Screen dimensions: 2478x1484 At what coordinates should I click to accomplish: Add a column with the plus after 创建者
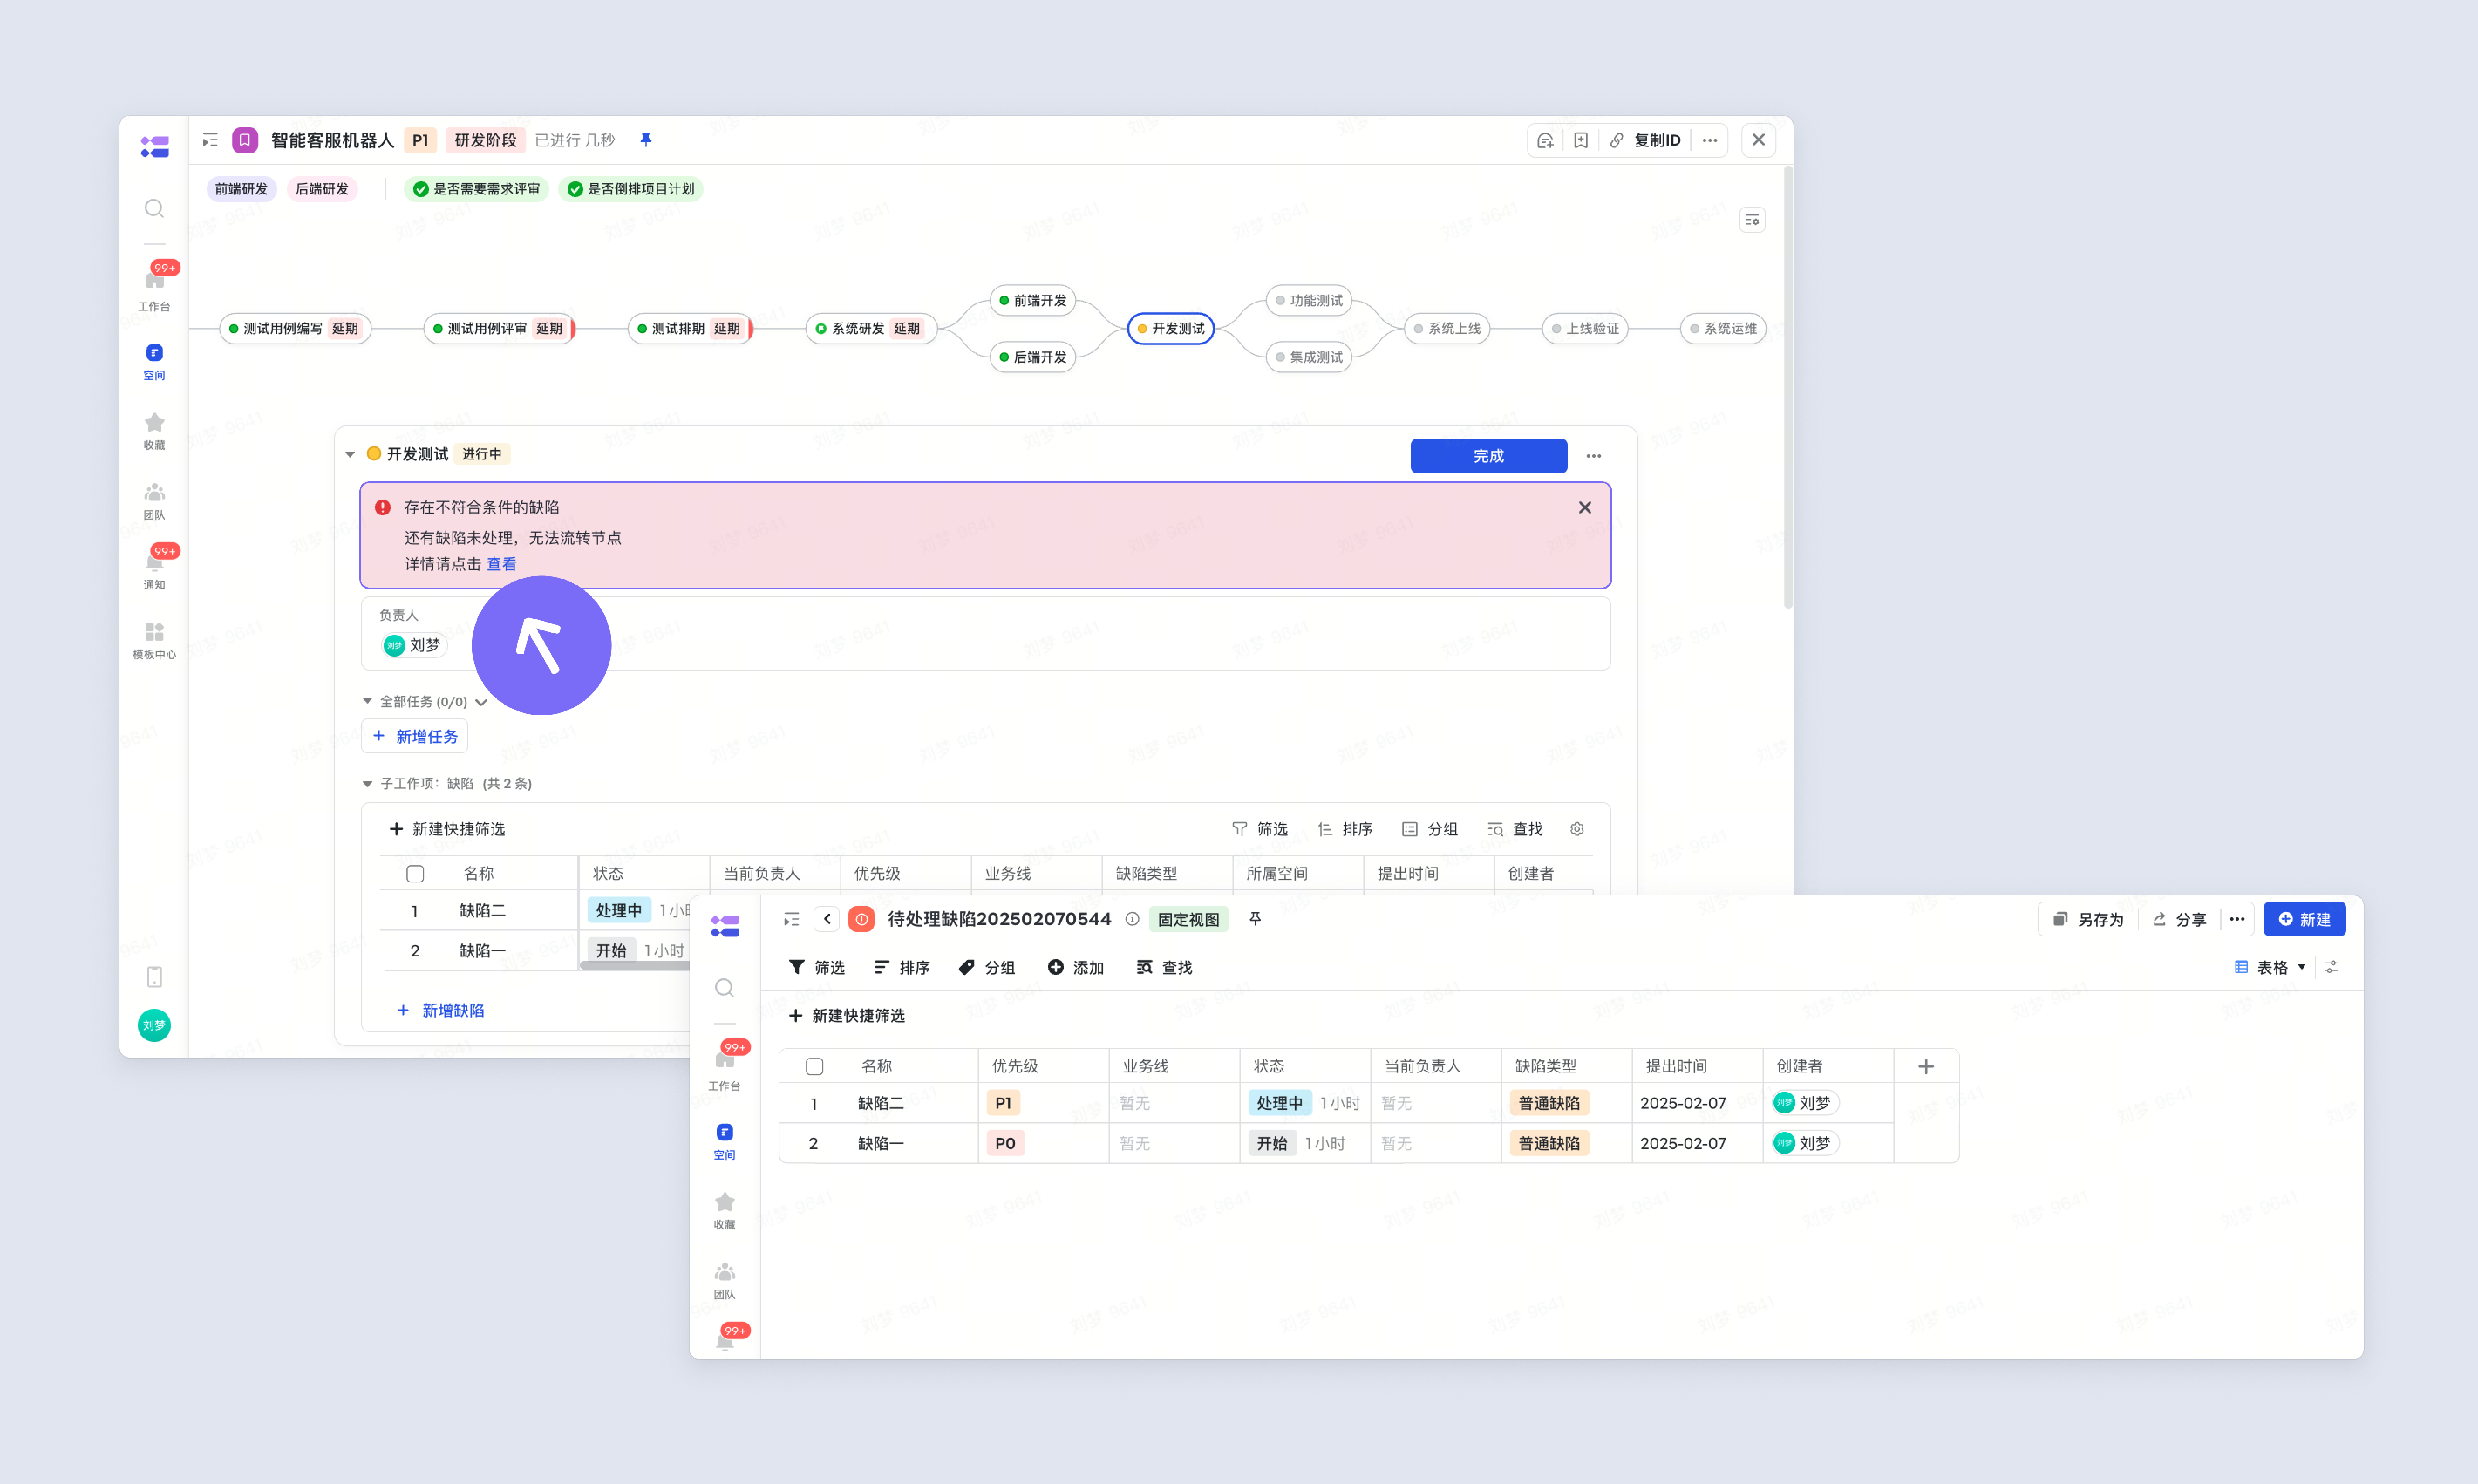[x=1926, y=1066]
